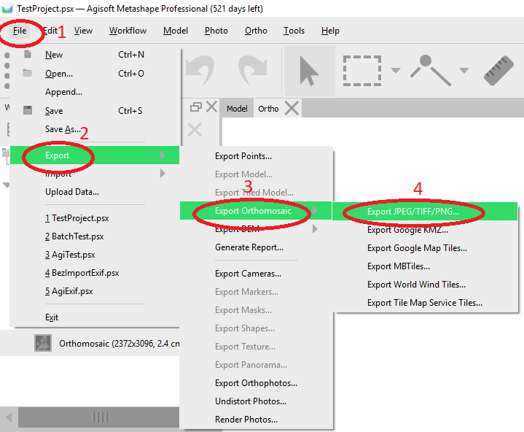Choose Export Model... entry
Screen dimensions: 524x432
257,174
